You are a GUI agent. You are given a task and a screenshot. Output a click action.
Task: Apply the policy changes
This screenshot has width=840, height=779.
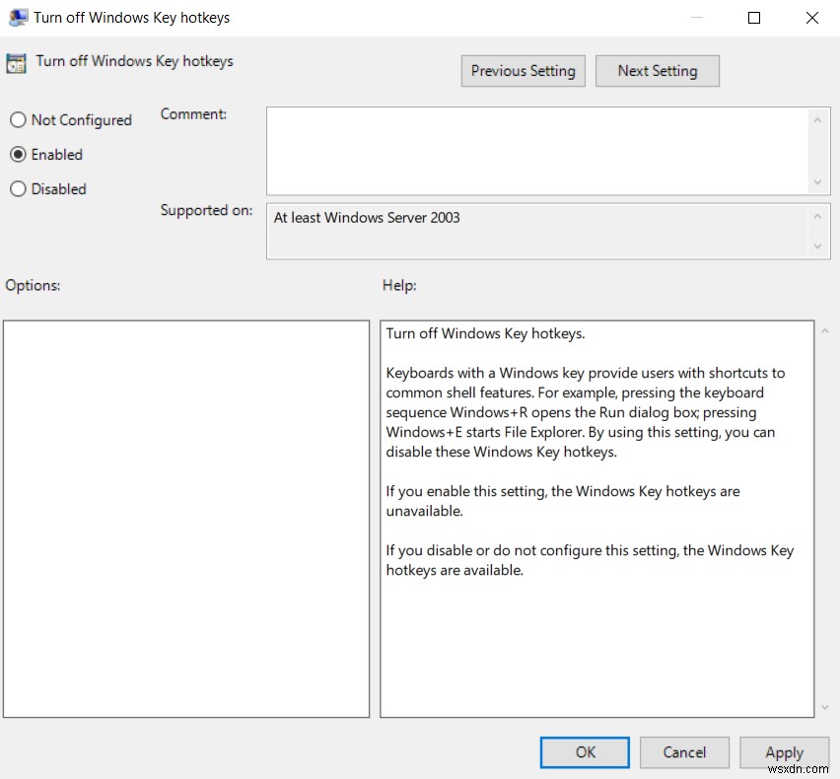(784, 751)
